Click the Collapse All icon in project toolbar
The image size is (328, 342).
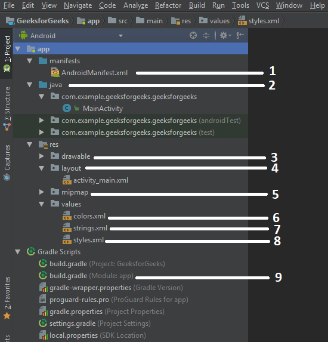point(206,35)
